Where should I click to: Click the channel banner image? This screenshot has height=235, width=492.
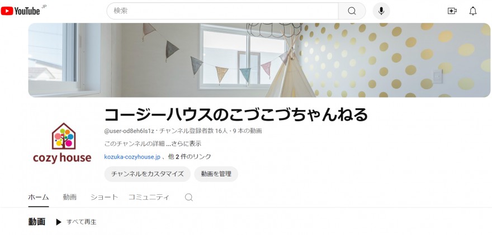pos(259,60)
